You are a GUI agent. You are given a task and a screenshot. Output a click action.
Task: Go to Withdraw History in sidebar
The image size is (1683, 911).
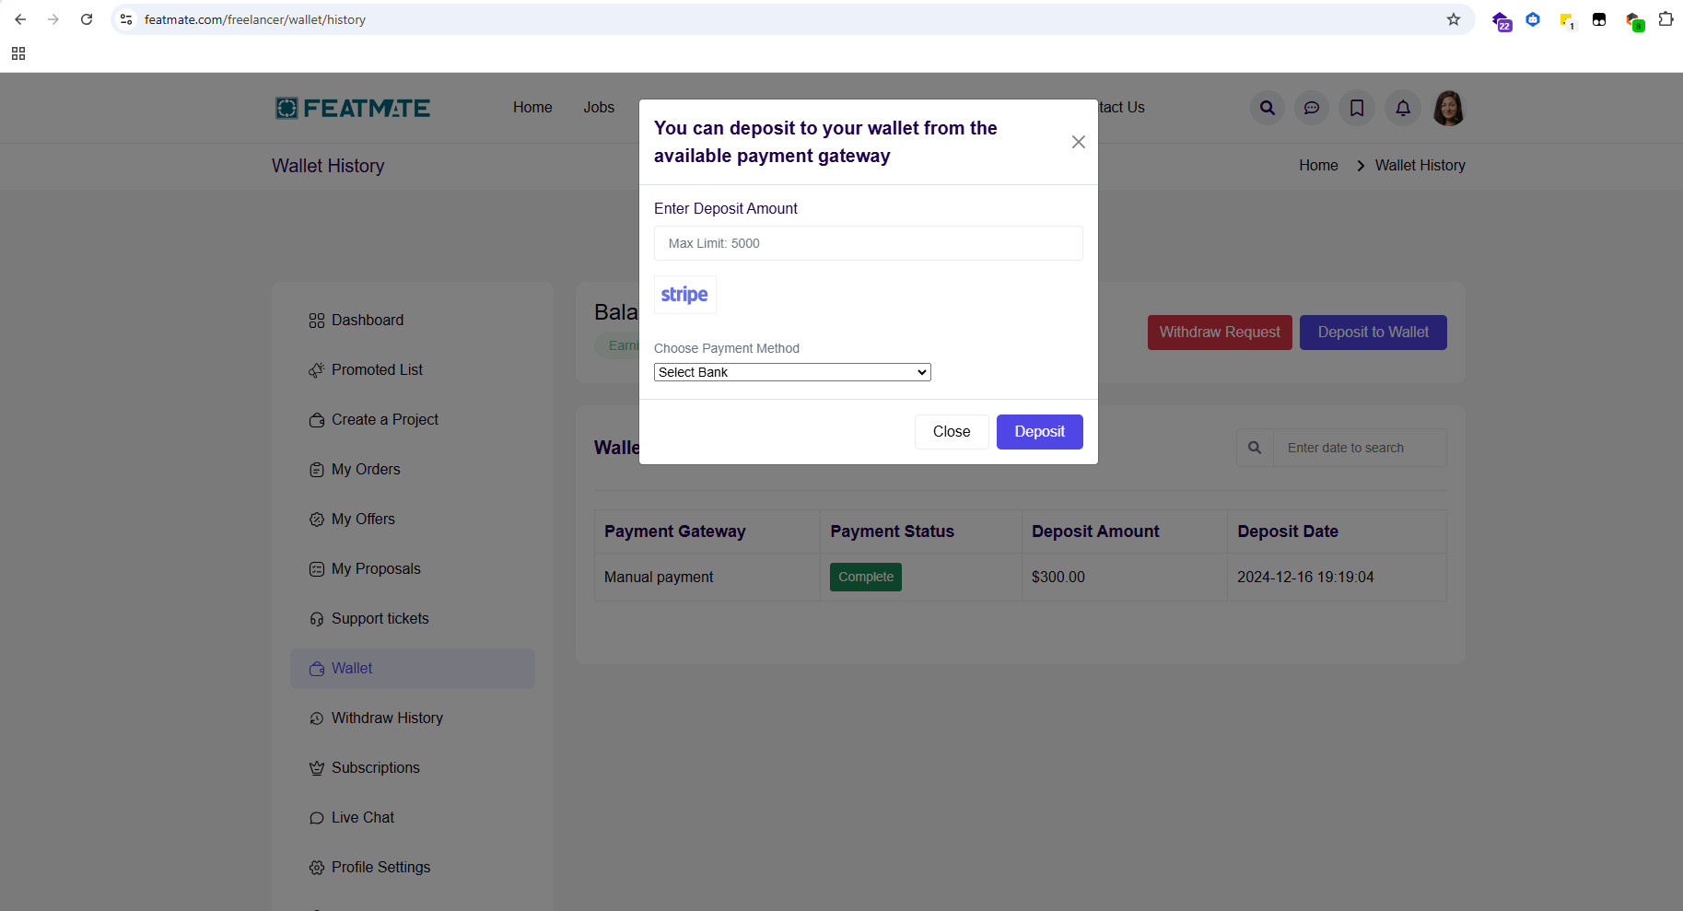(x=387, y=718)
